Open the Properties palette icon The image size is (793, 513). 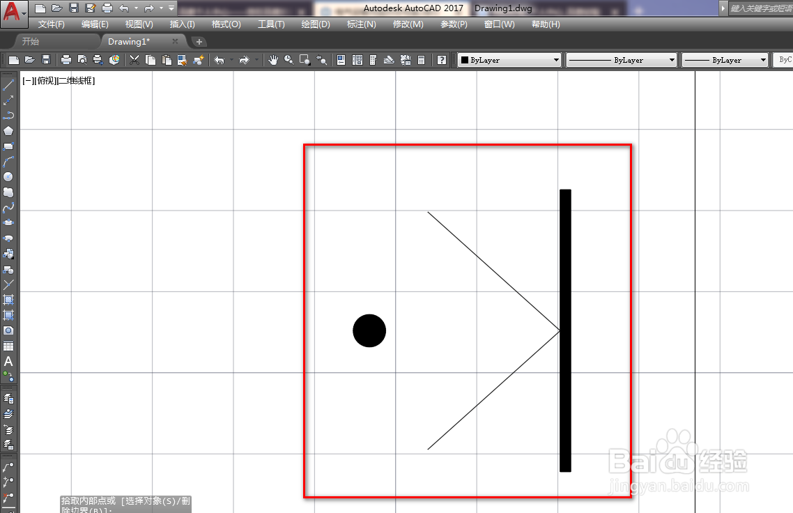[341, 60]
